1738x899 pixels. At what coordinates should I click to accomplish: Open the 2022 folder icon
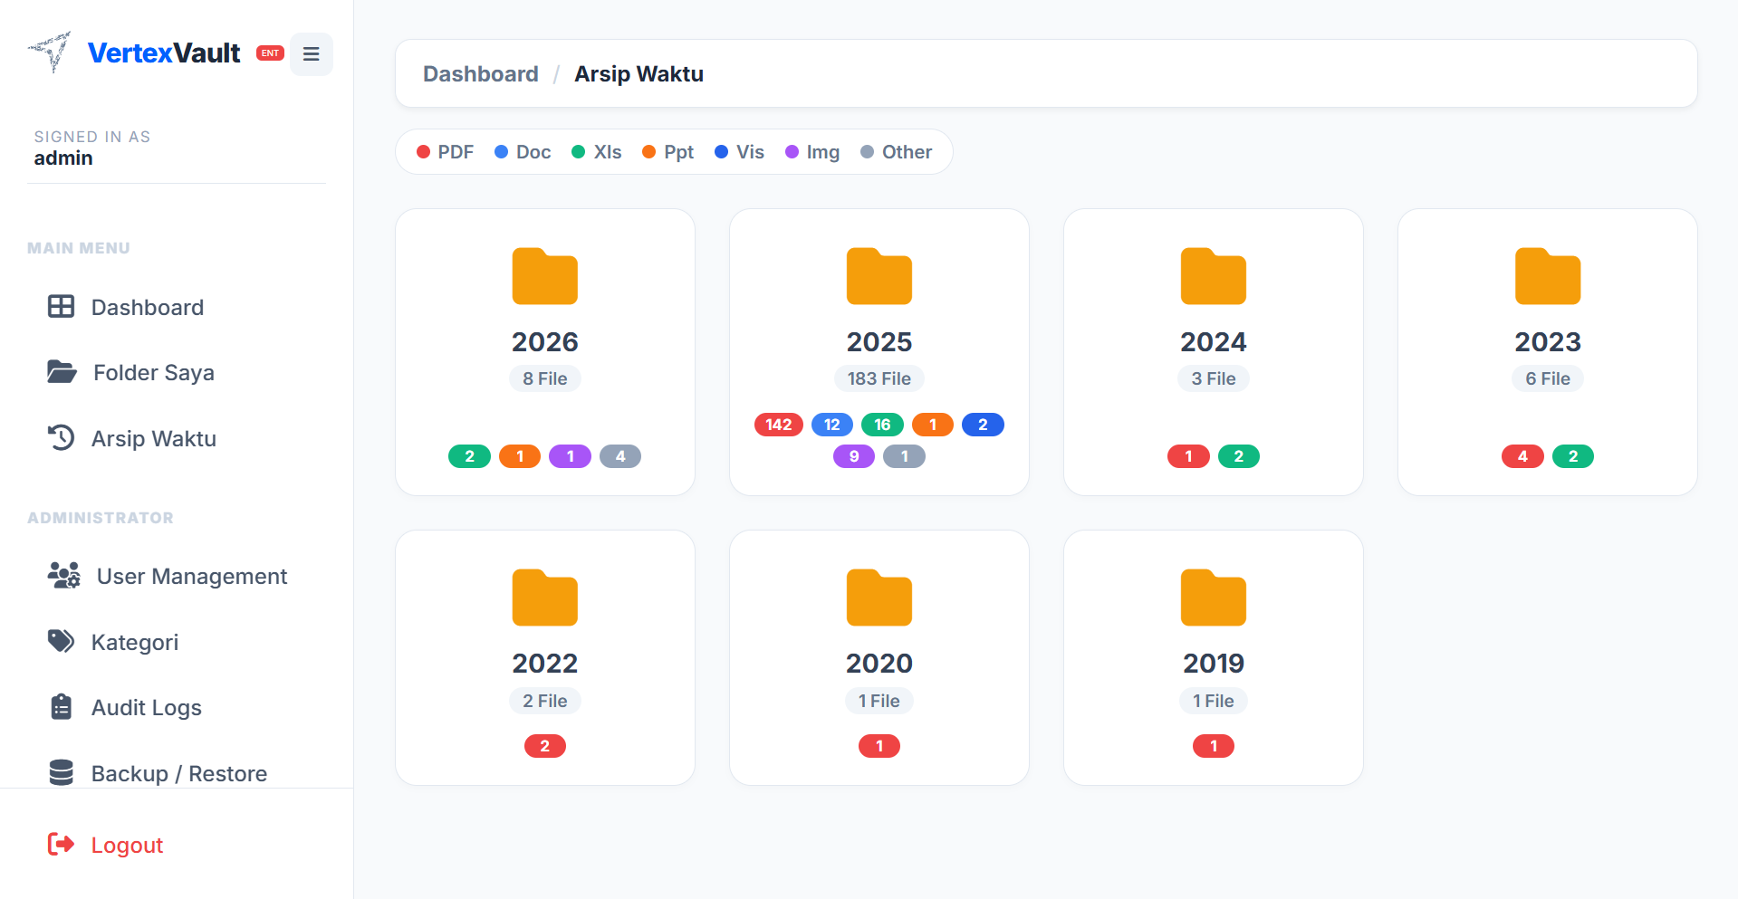(545, 598)
